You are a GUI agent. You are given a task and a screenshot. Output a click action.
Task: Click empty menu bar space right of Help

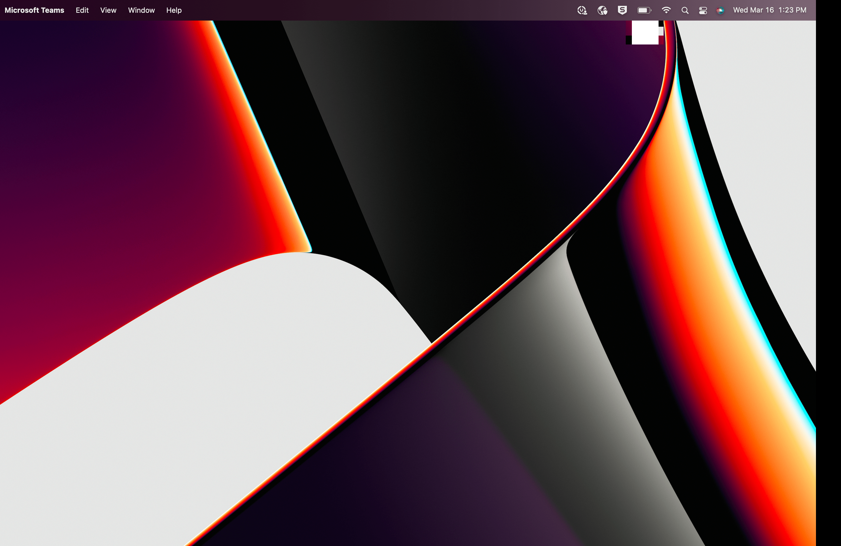tap(353, 10)
